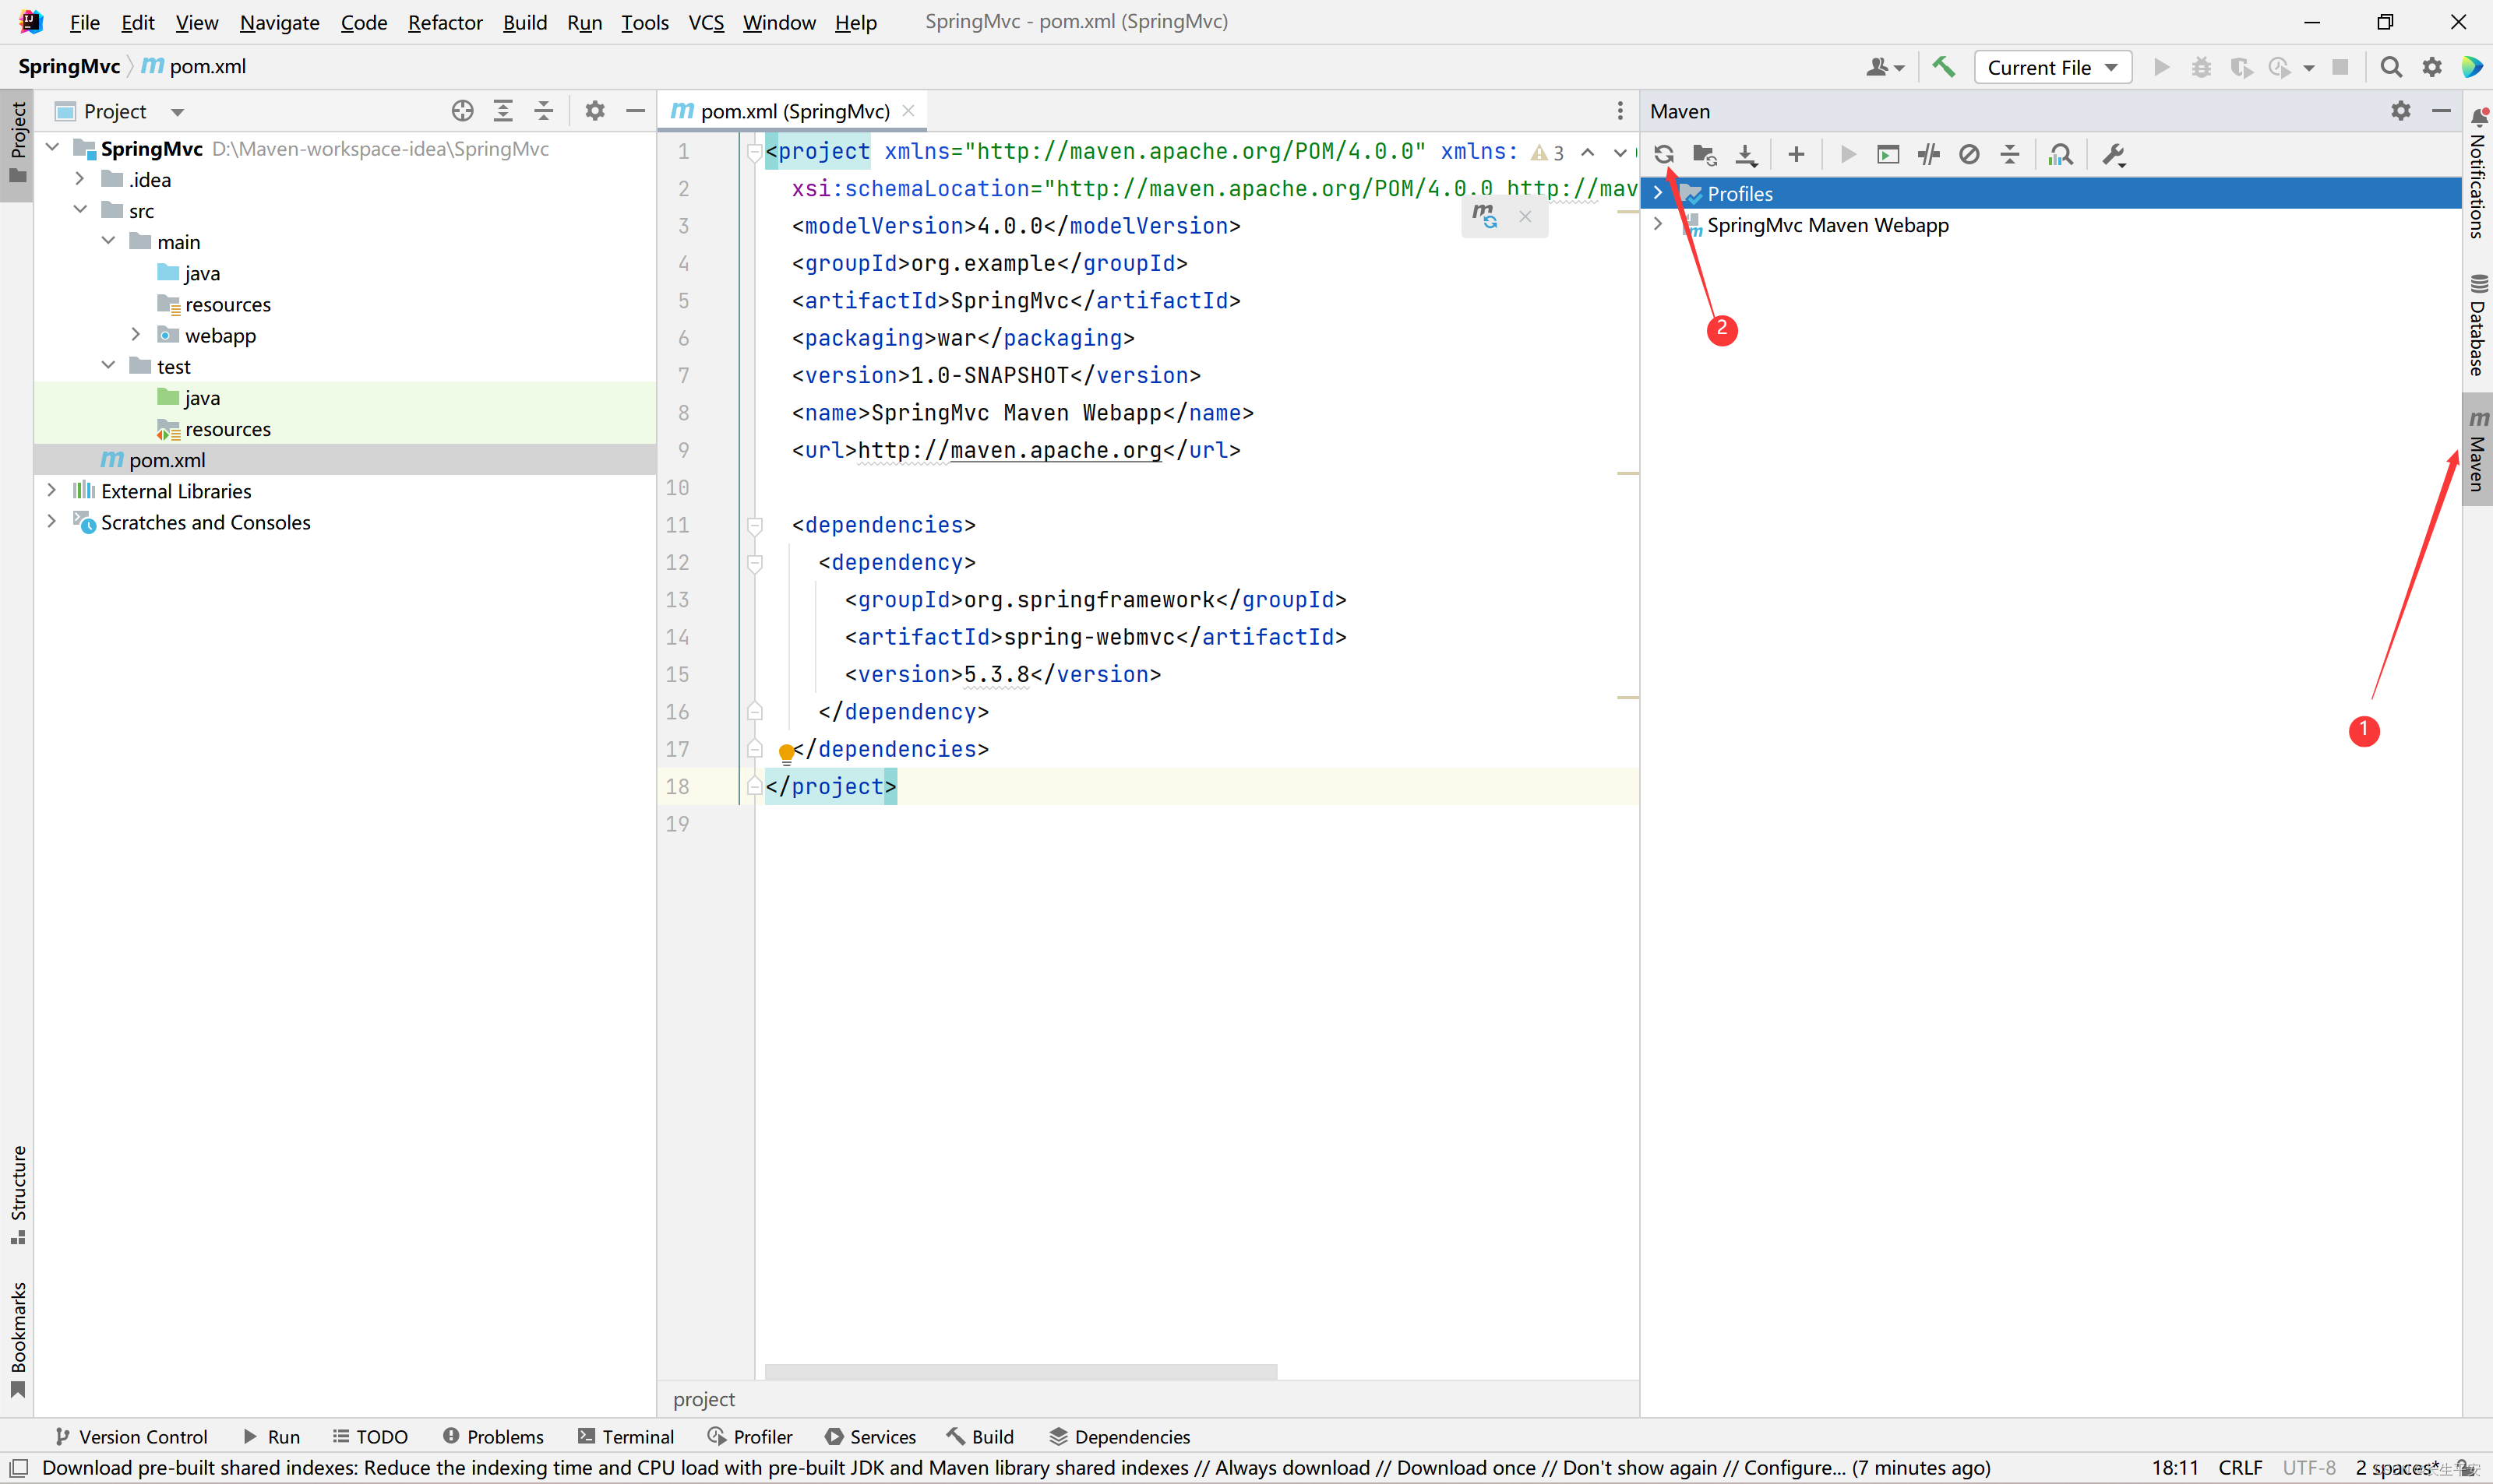The width and height of the screenshot is (2493, 1484).
Task: Expand the SpringMvc Maven Webapp tree node
Action: pyautogui.click(x=1661, y=224)
